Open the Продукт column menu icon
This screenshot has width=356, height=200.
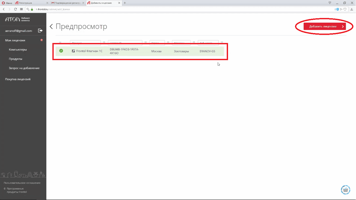click(104, 42)
